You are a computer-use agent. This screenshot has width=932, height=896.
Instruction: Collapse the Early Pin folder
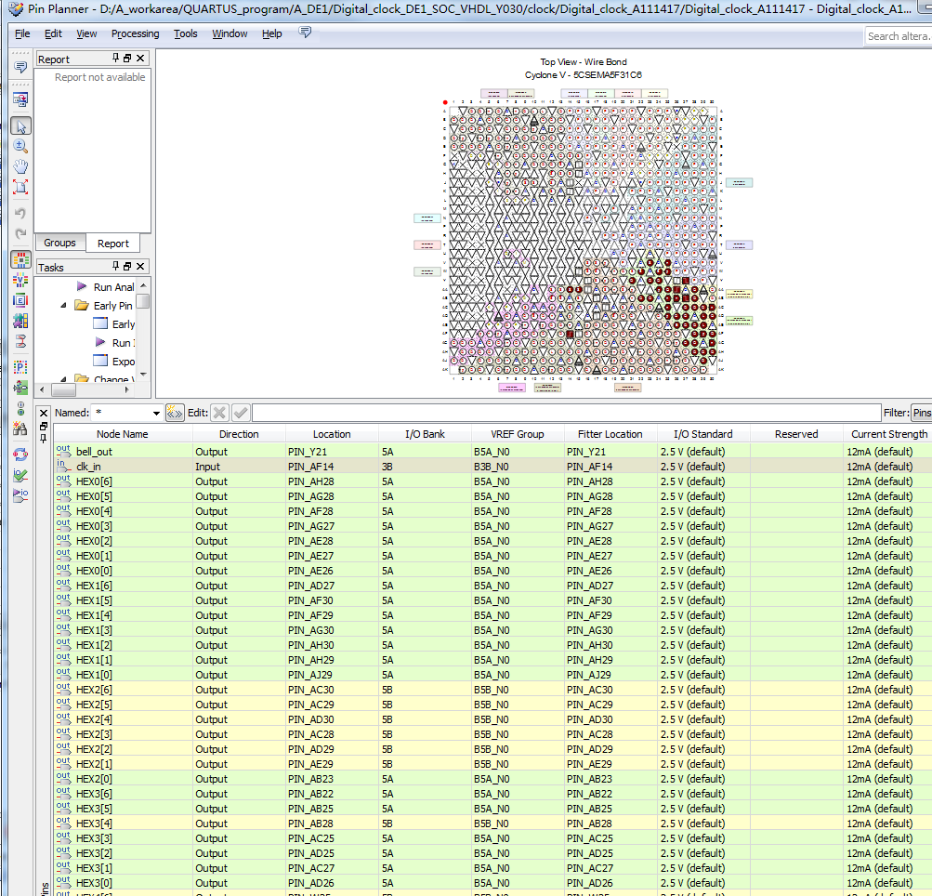click(x=63, y=306)
